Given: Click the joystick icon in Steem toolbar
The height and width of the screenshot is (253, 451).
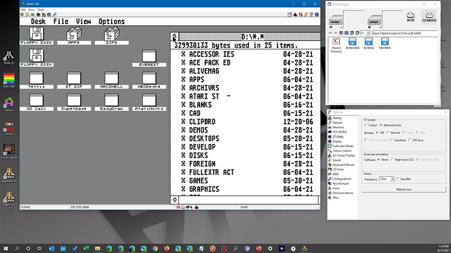Looking at the screenshot, I should tap(295, 15).
